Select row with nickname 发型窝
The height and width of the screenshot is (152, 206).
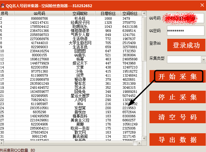pos(71,108)
